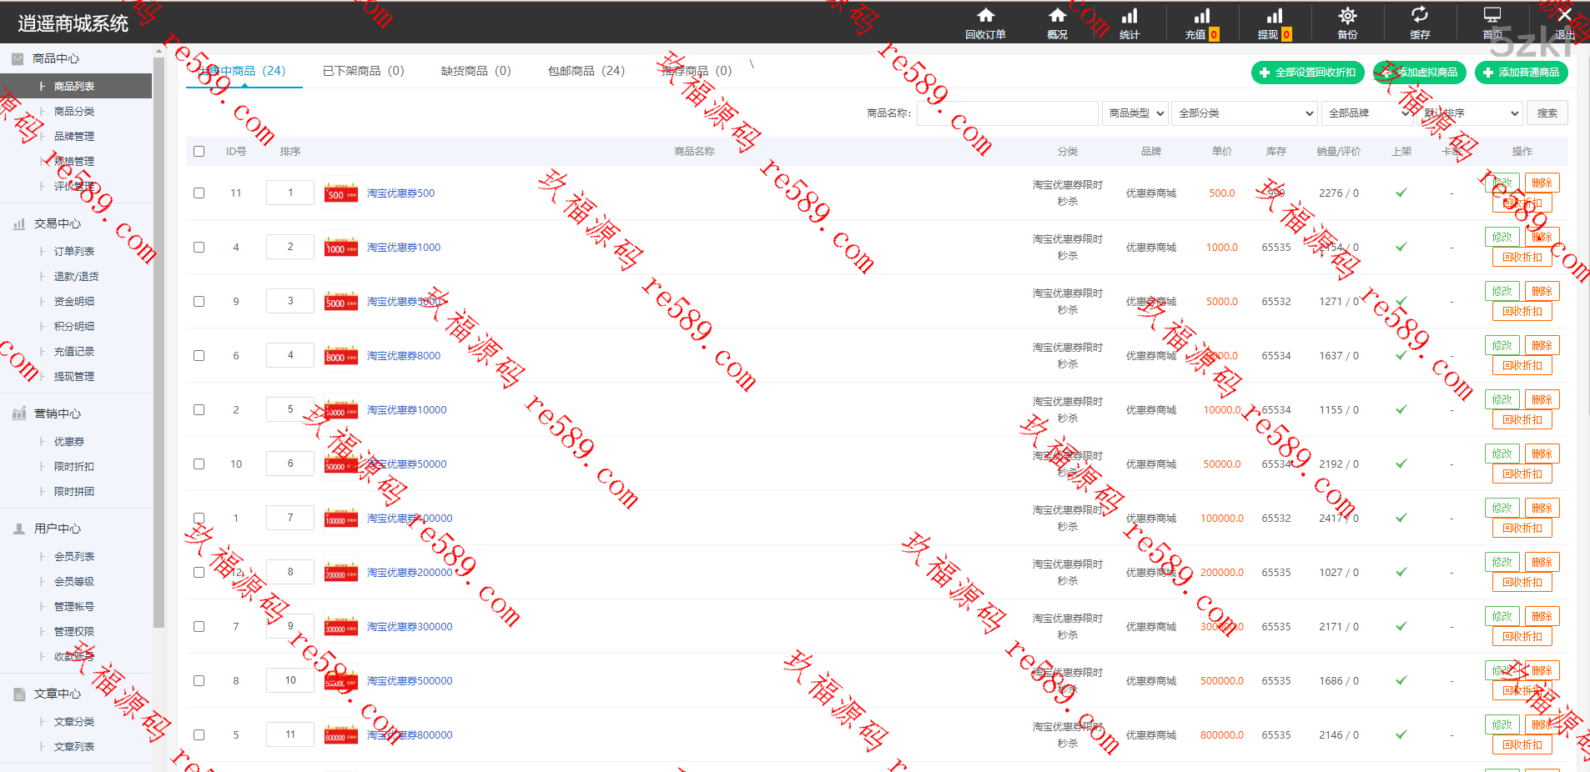This screenshot has height=772, width=1590.
Task: Click the 缓存 refresh icon
Action: [1419, 16]
